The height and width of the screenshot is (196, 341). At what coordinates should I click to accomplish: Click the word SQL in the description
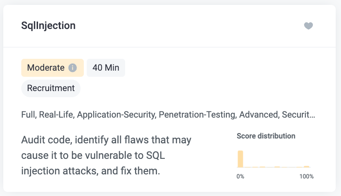(x=155, y=155)
